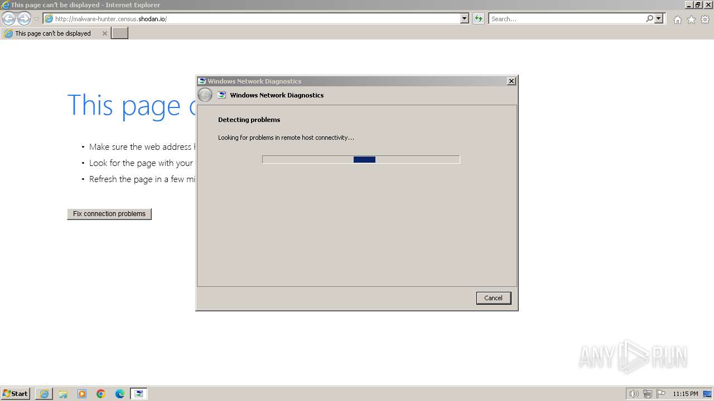This screenshot has width=714, height=401.
Task: Close the 'This page can't be displayed' tab
Action: click(104, 33)
